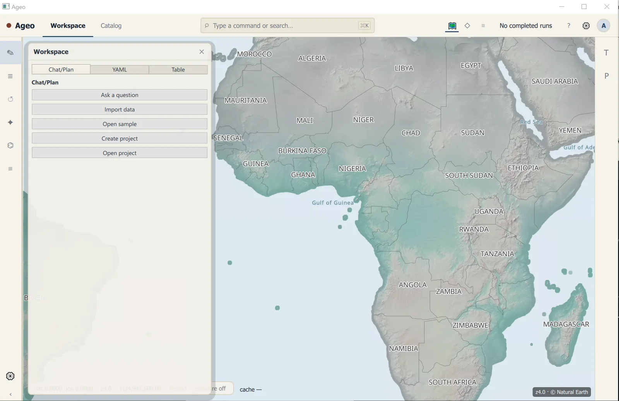Click the 'Chat/Plan' section heading in the panel
Screen dimensions: 619x401
(x=45, y=82)
